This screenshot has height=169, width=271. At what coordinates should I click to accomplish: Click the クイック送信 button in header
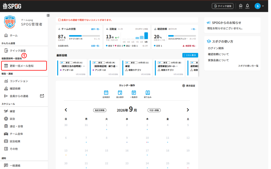pyautogui.click(x=223, y=6)
